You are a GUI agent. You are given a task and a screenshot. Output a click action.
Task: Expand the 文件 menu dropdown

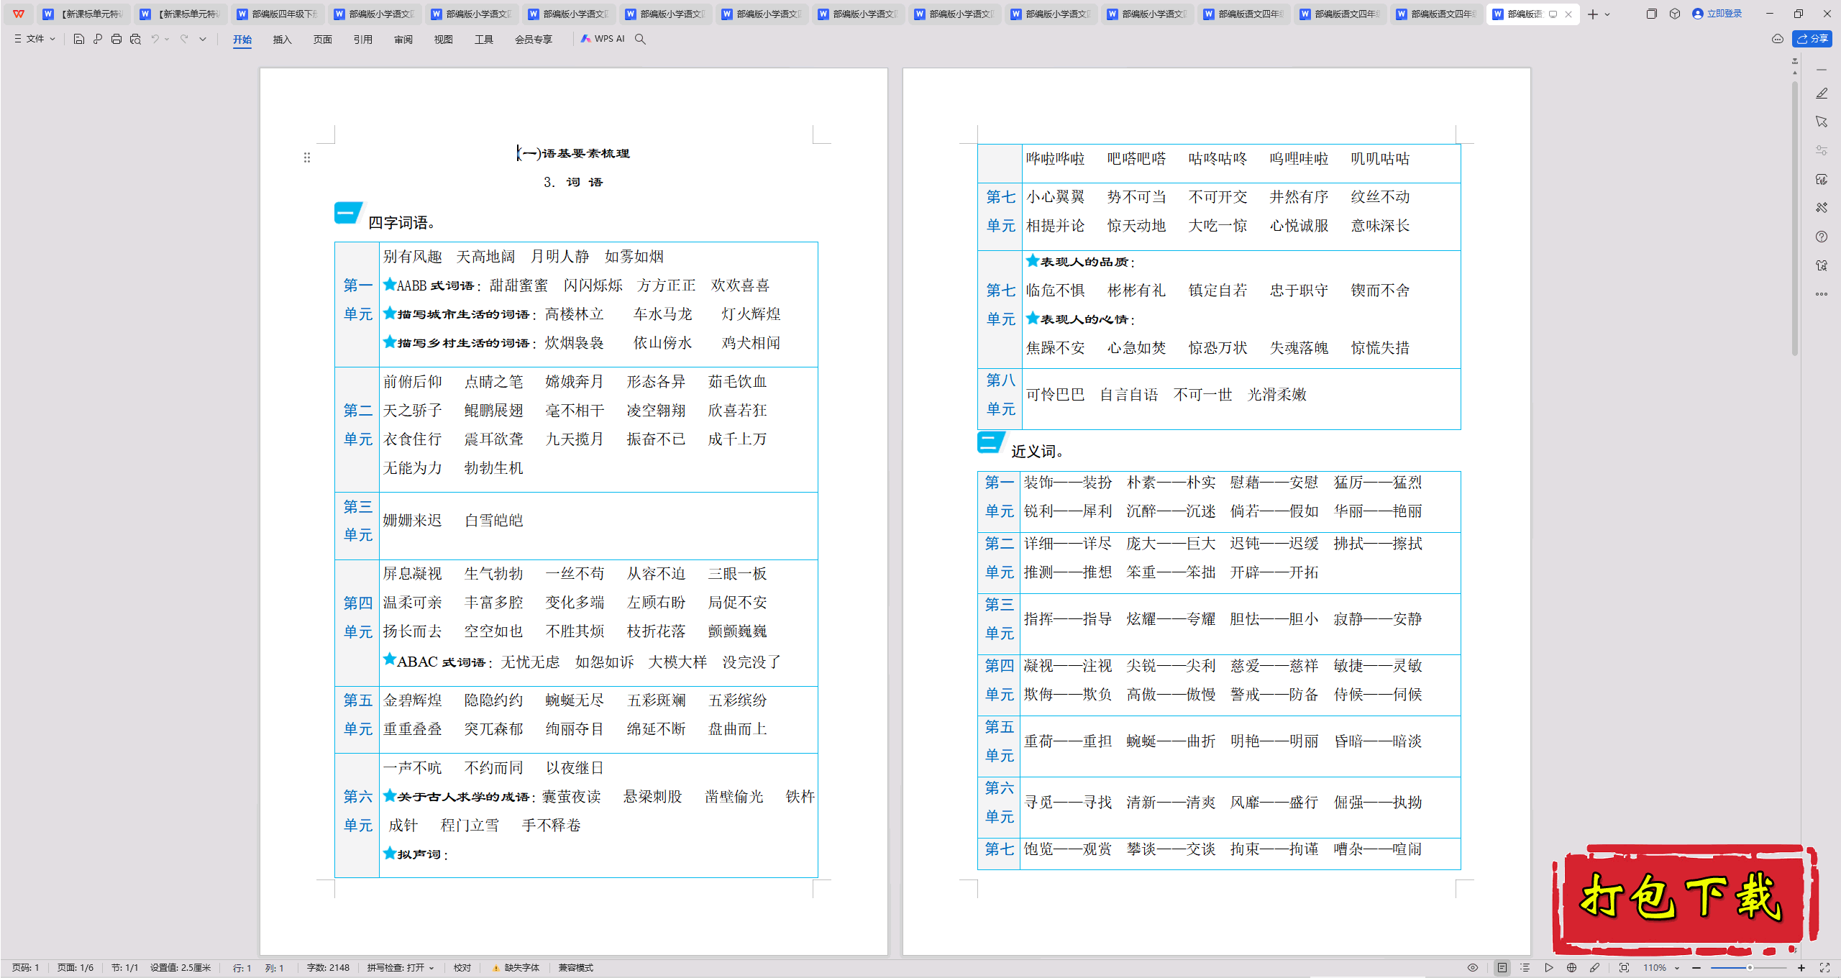(x=35, y=39)
